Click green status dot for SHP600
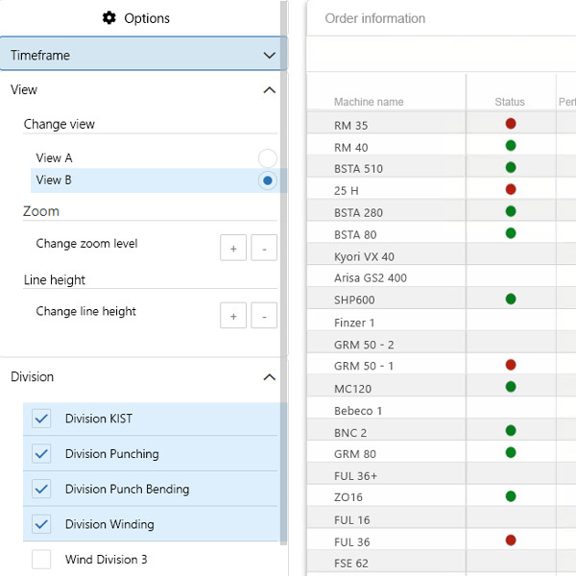Screen dimensions: 576x576 511,299
